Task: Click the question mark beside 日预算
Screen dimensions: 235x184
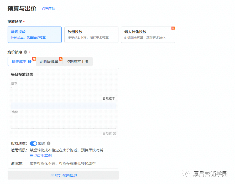Action: pos(115,133)
